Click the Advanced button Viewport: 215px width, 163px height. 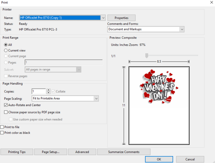click(x=82, y=152)
